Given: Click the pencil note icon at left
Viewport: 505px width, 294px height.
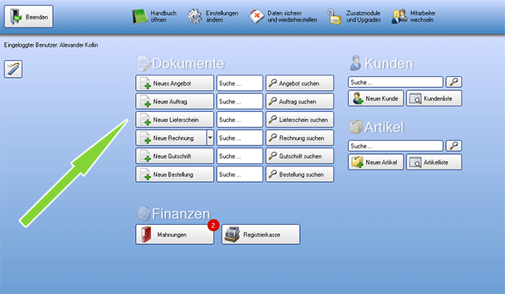Looking at the screenshot, I should tap(13, 69).
